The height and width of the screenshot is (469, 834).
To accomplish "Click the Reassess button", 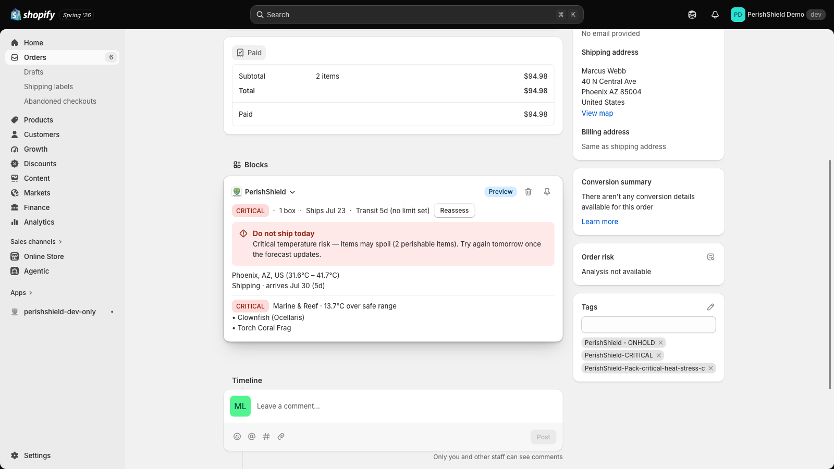I will tap(455, 211).
